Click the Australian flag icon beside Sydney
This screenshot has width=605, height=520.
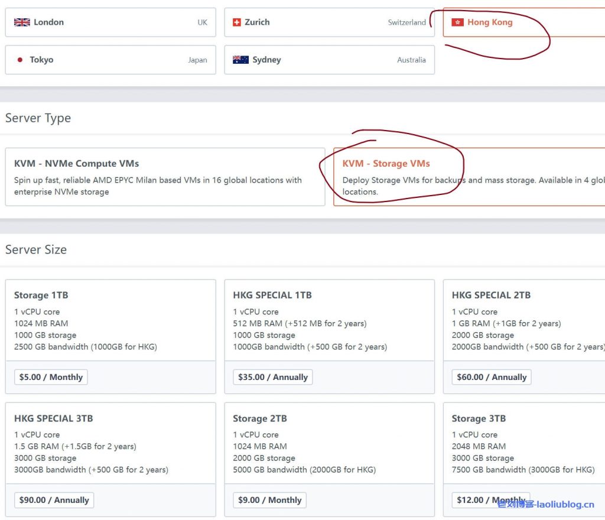(x=240, y=60)
